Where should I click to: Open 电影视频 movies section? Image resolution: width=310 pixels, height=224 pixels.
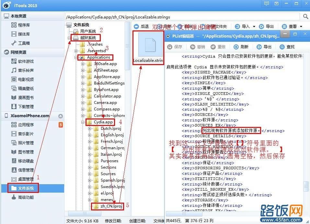point(23,79)
